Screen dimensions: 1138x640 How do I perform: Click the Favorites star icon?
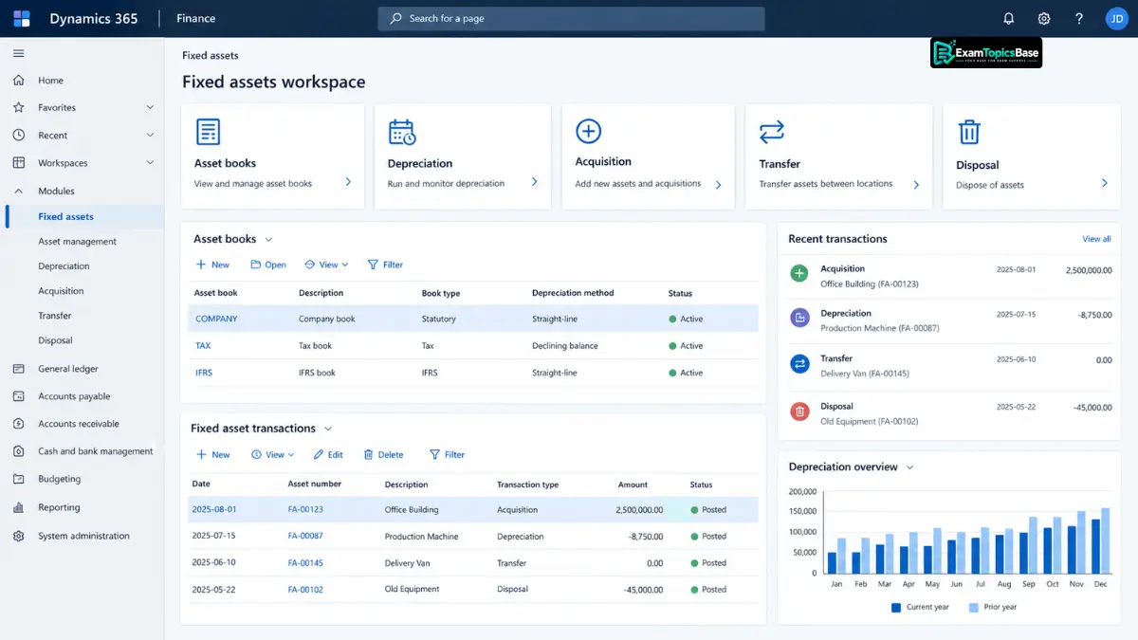point(19,107)
